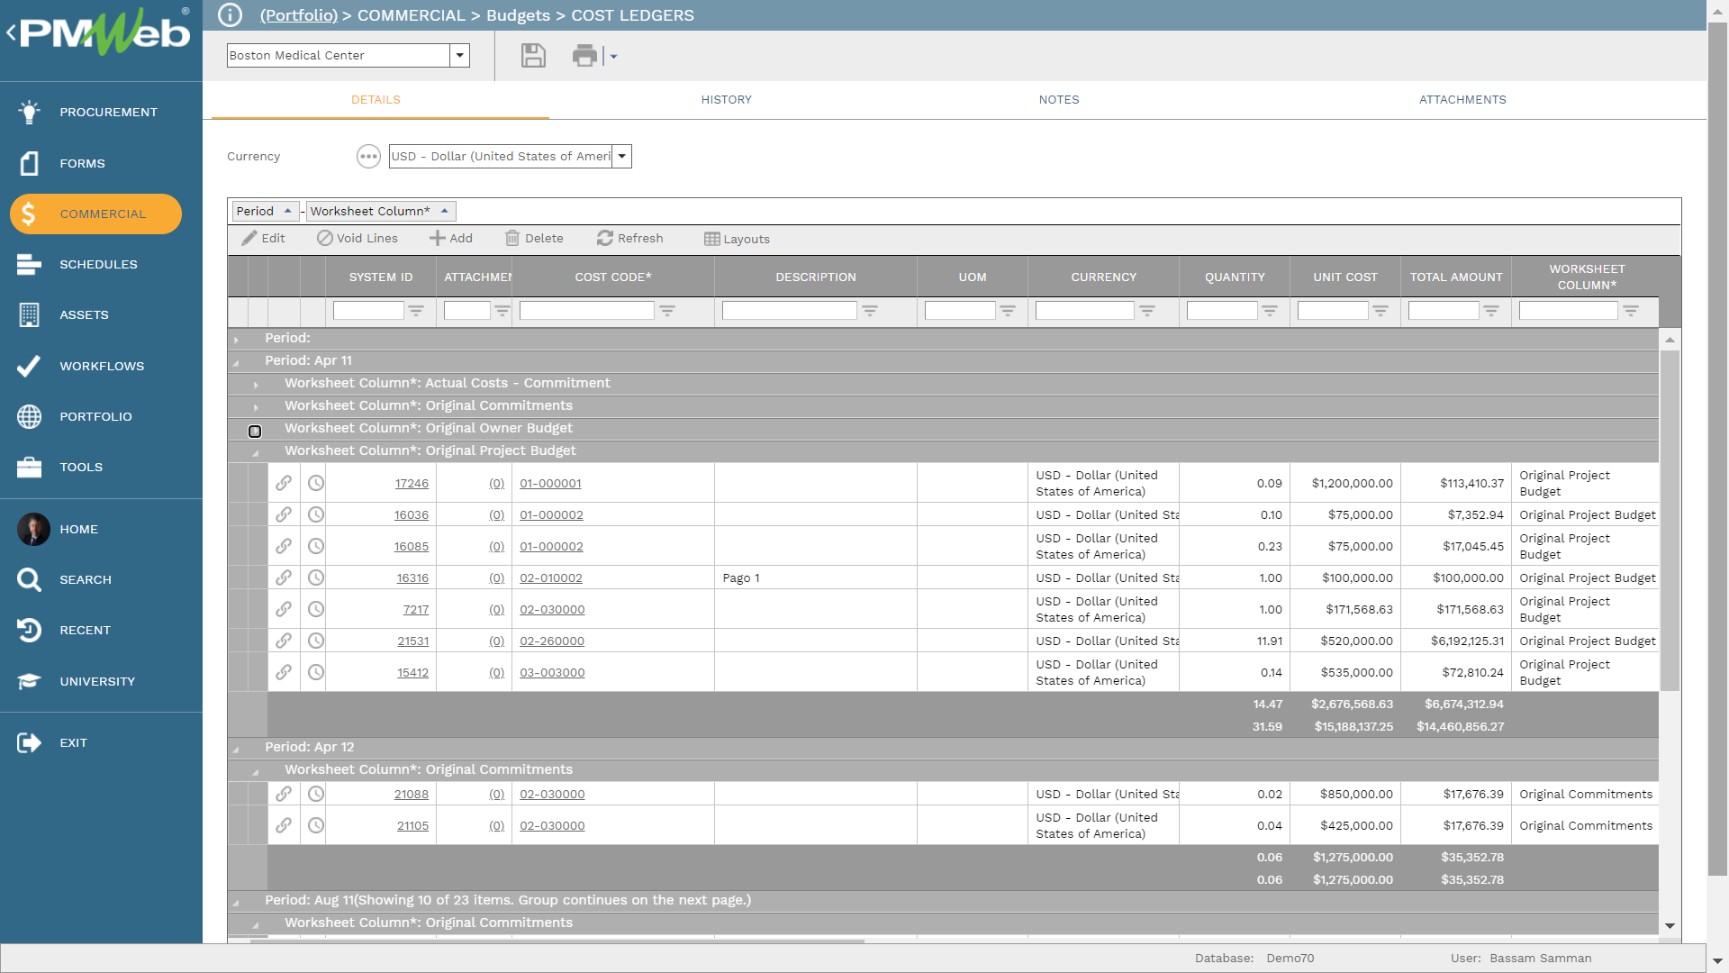Open the Currency USD dropdown

click(621, 157)
